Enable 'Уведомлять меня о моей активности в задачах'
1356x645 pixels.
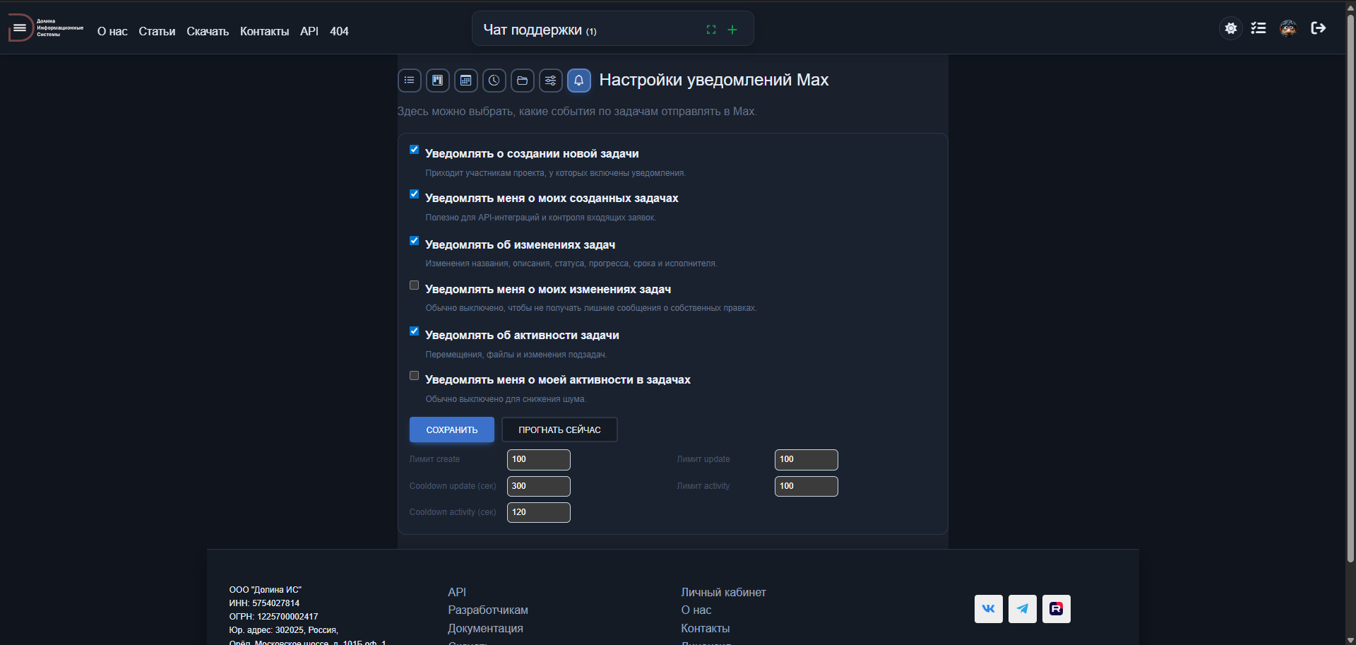click(415, 376)
